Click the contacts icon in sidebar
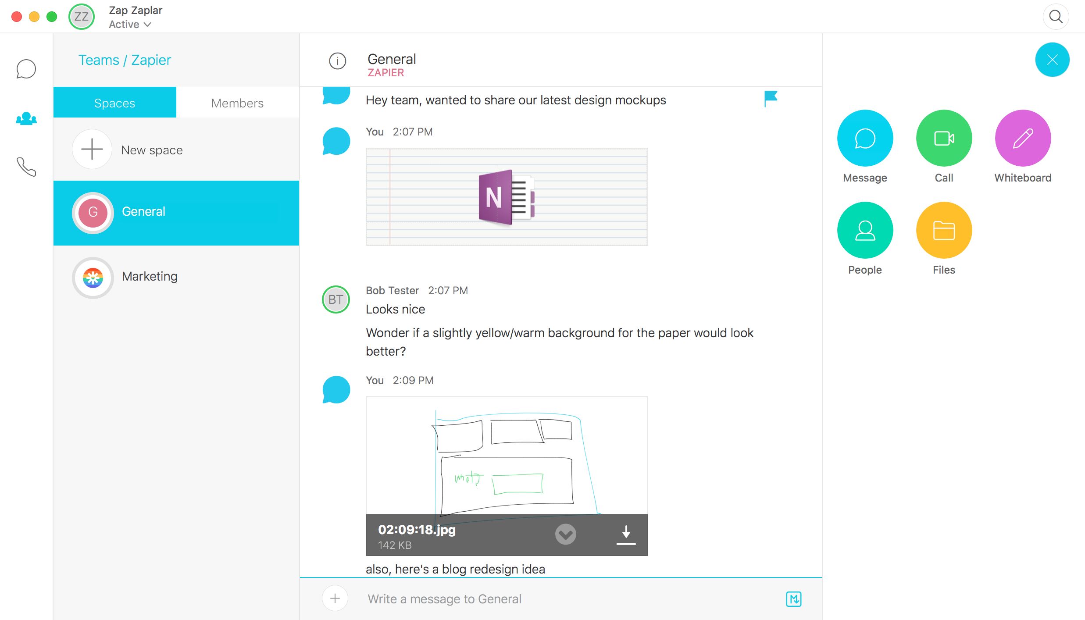This screenshot has width=1085, height=620. pos(27,118)
